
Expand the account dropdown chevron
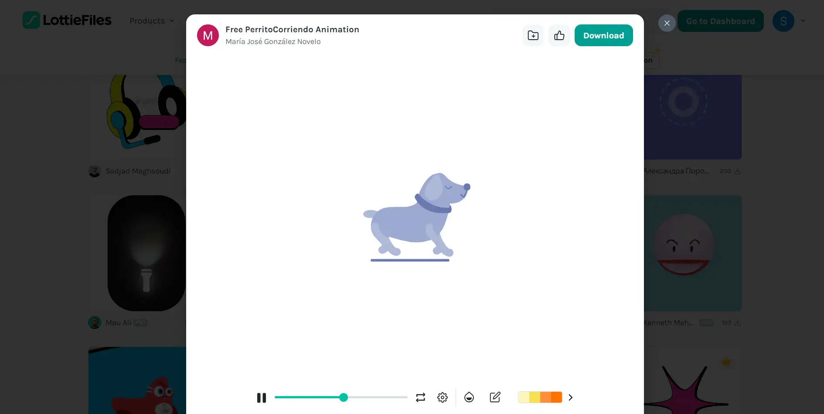coord(803,21)
